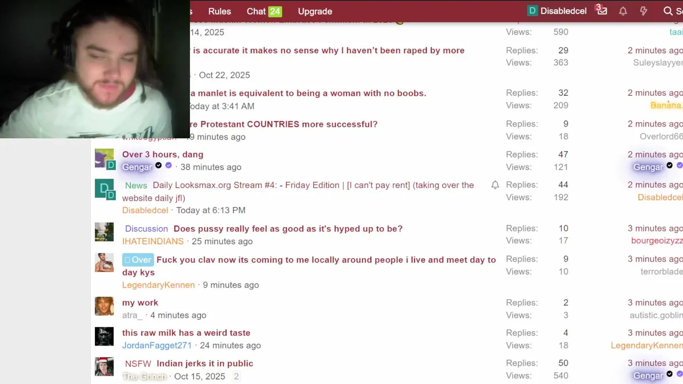Click Gengar's avatar on Over 3 hours thread

[104, 158]
